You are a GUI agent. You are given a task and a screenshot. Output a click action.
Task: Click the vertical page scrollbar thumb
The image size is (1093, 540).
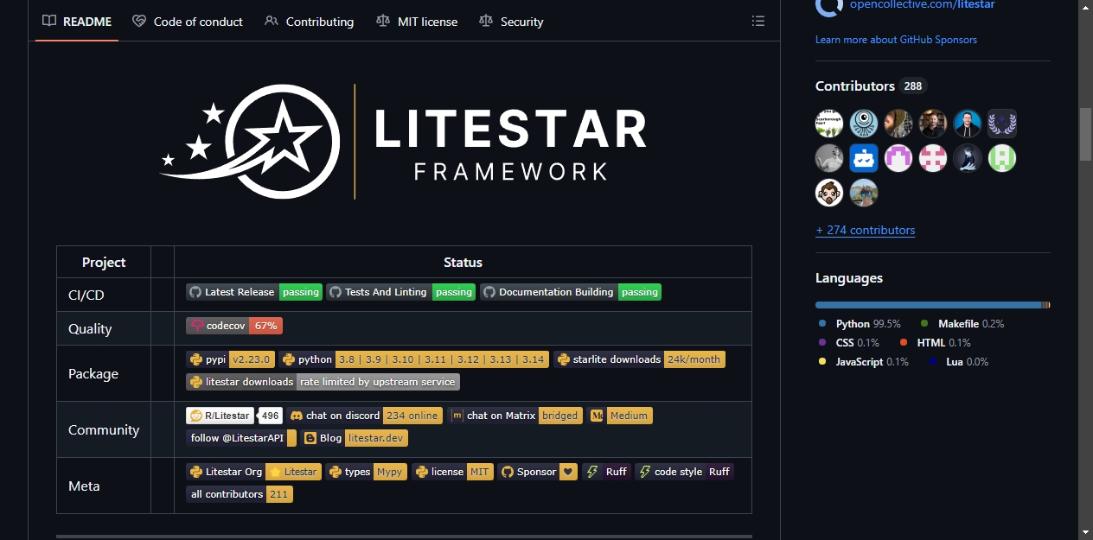pyautogui.click(x=1086, y=134)
